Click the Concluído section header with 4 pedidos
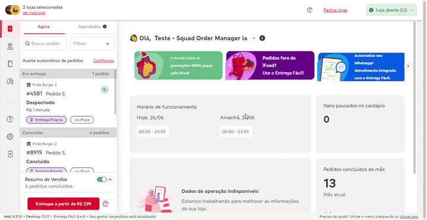This screenshot has height=220, width=427. pos(68,133)
